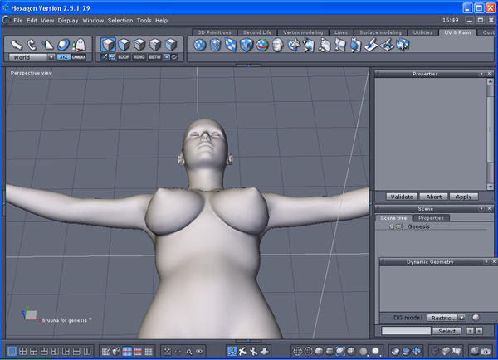Toggle single perspective view layout
This screenshot has width=498, height=360.
[12, 351]
